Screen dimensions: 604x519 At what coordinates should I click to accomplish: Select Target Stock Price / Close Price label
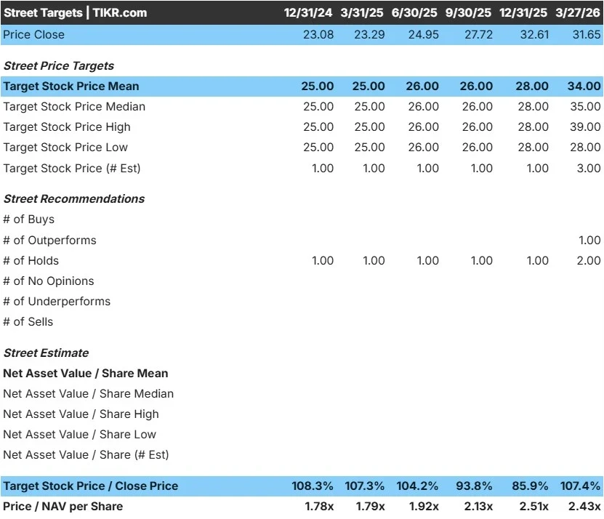click(x=91, y=486)
